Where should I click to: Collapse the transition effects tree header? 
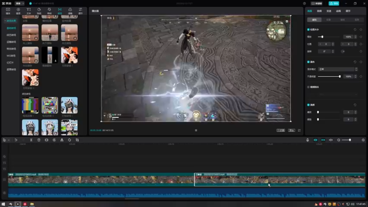[x=10, y=21]
